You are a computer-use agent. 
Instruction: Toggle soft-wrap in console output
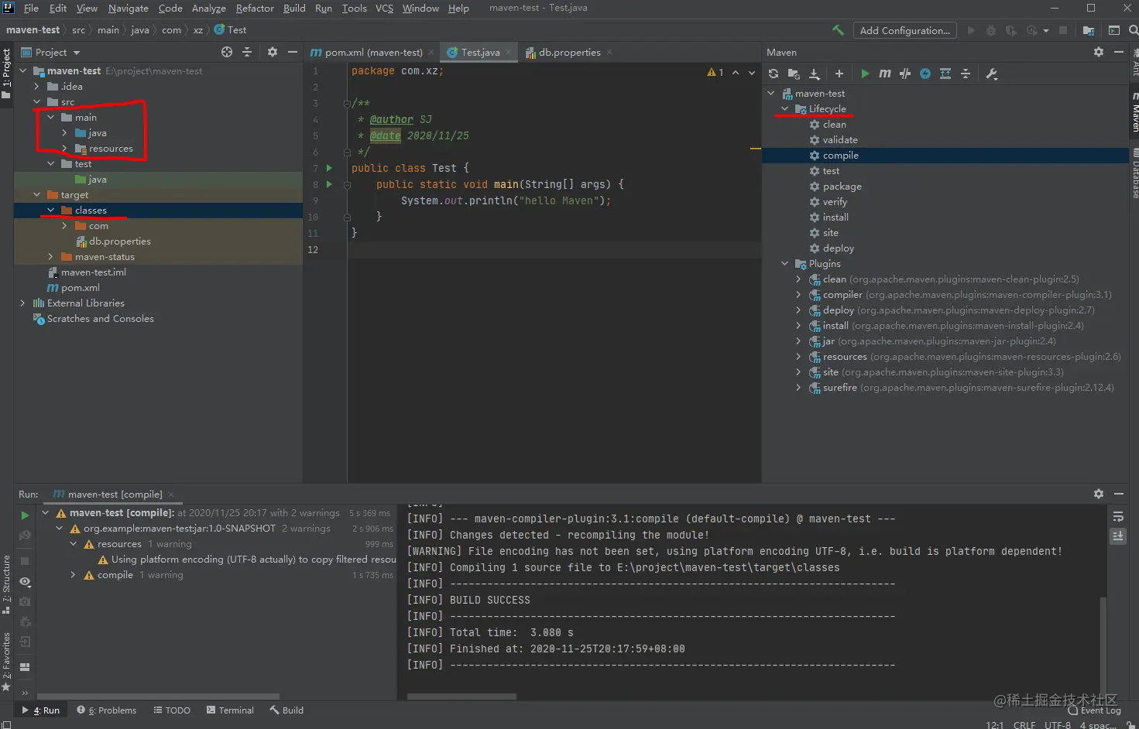coord(1117,516)
